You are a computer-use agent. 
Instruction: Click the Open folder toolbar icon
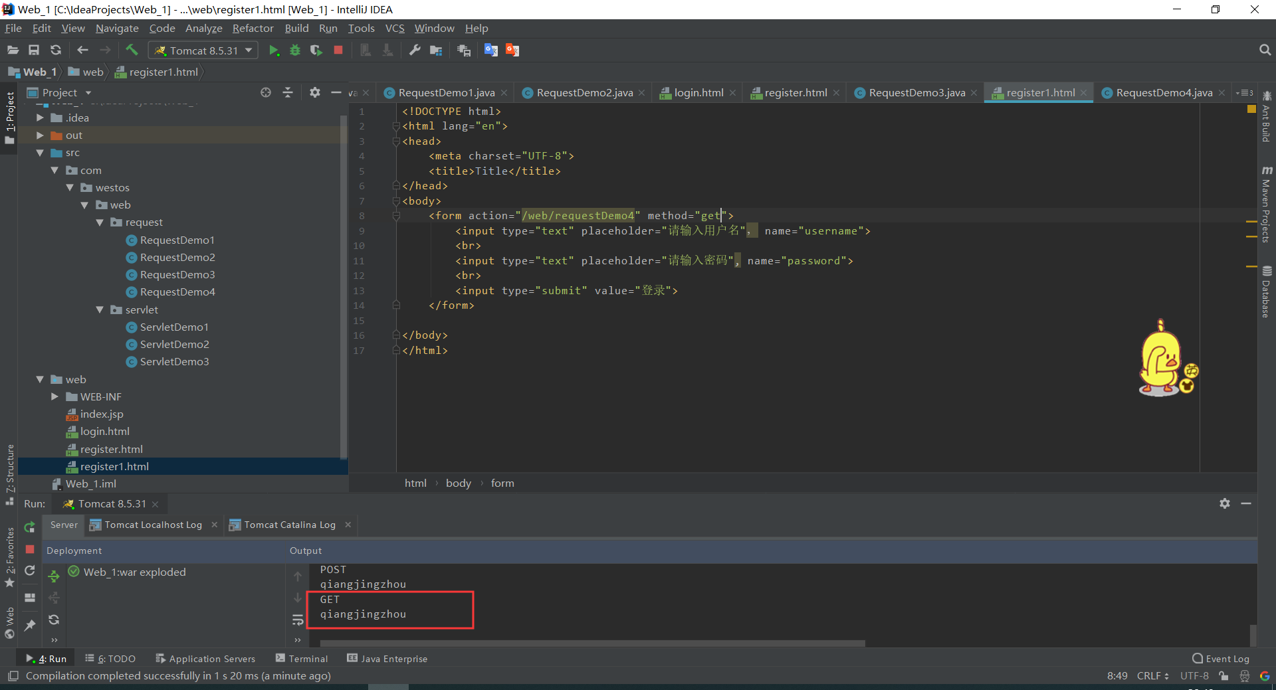pos(13,50)
